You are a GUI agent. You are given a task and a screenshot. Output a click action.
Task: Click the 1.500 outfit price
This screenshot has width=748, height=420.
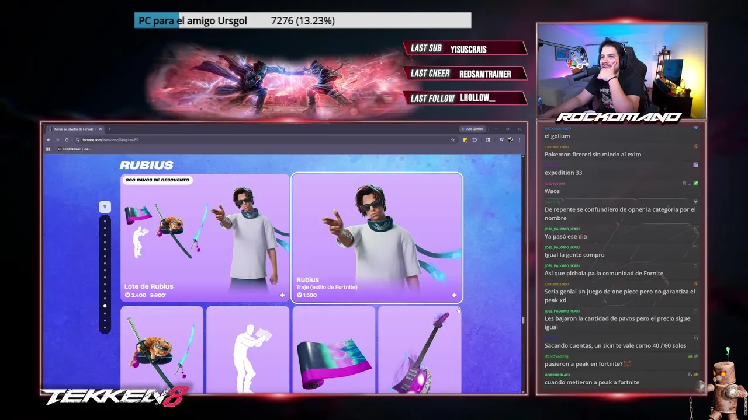point(307,295)
